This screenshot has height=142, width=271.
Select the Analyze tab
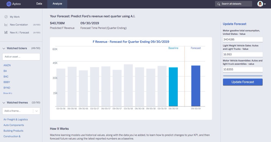pyautogui.click(x=57, y=4)
